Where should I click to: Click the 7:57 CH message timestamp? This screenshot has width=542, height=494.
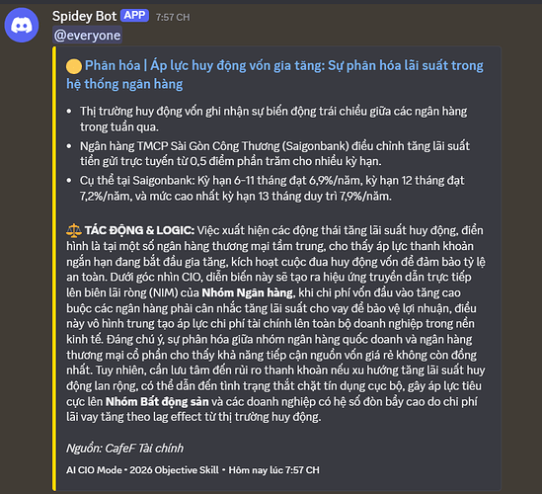pyautogui.click(x=173, y=18)
